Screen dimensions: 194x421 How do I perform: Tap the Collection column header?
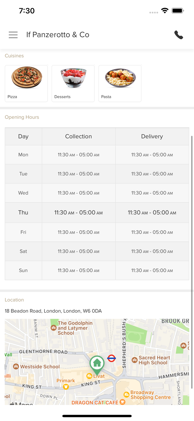tap(78, 136)
